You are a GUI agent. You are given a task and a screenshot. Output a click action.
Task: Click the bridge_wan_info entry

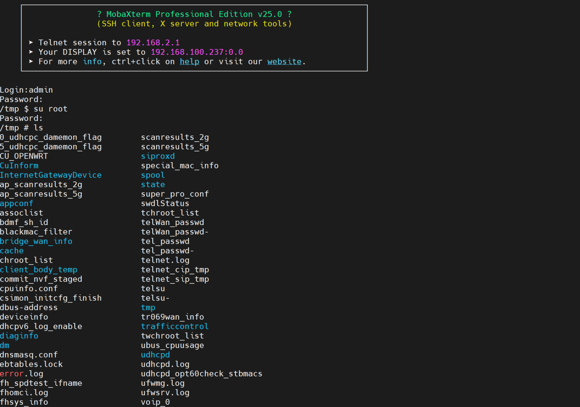click(36, 241)
